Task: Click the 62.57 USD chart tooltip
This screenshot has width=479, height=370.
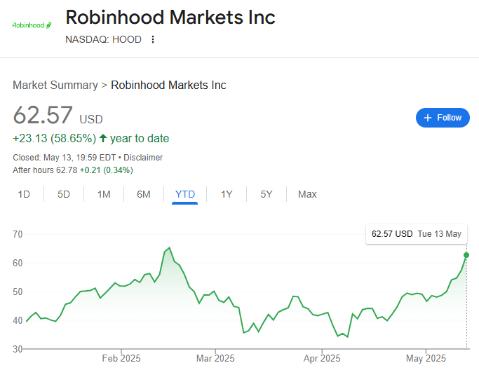Action: [x=416, y=234]
